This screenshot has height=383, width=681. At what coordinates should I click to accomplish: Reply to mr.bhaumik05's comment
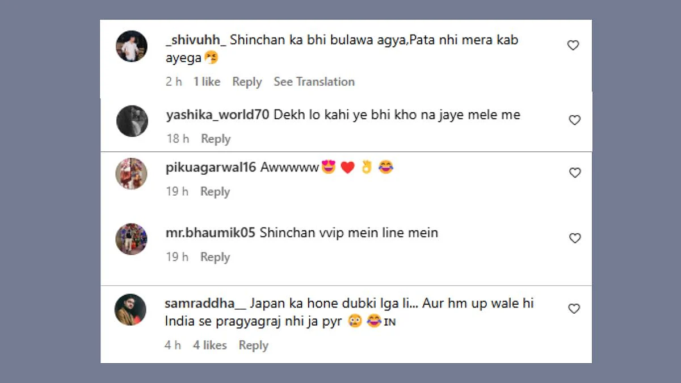[x=215, y=257]
